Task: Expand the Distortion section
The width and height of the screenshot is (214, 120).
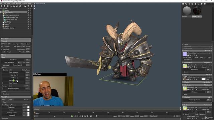Action: [x=16, y=94]
